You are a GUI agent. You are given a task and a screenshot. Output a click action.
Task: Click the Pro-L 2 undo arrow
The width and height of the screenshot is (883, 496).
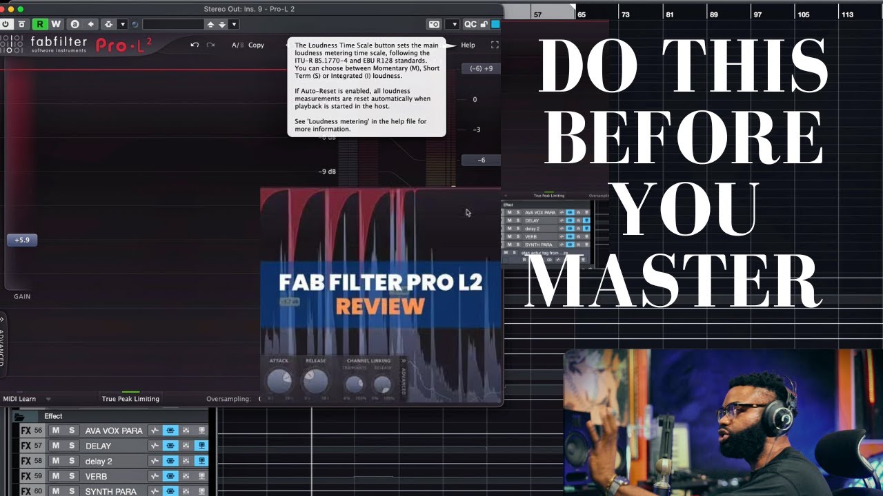coord(195,45)
